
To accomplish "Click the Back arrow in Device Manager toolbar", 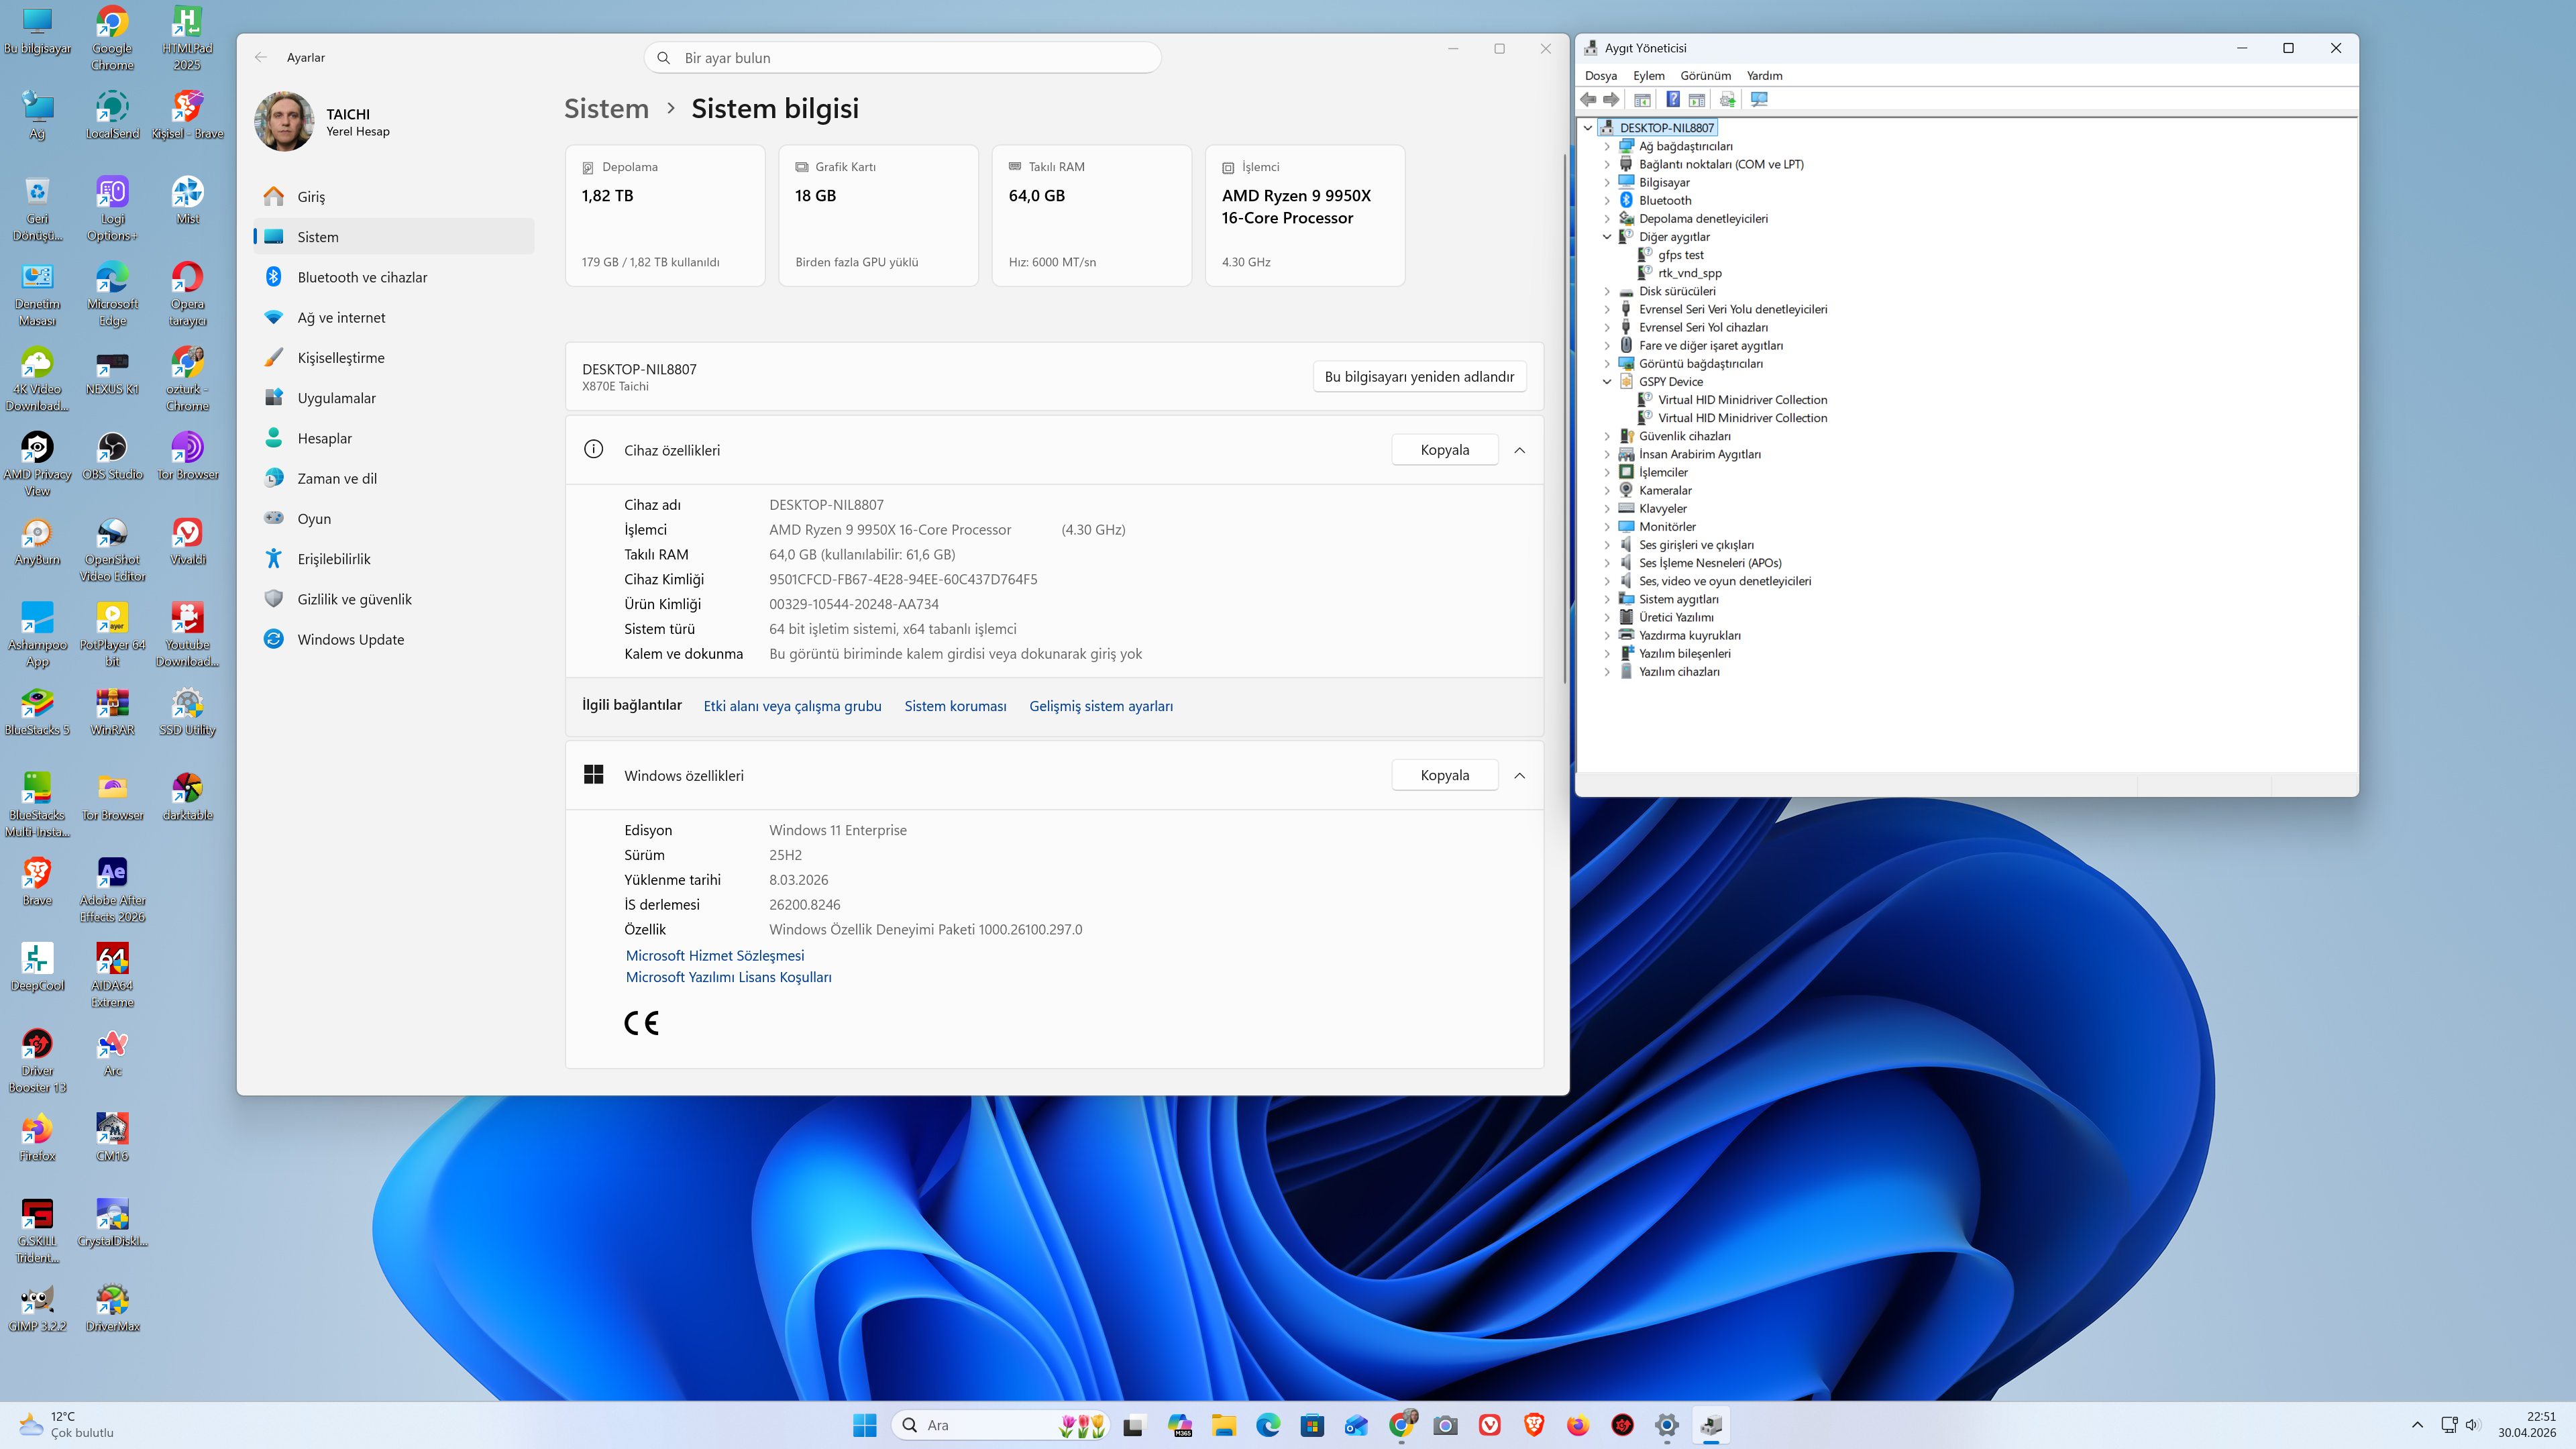I will pyautogui.click(x=1588, y=99).
